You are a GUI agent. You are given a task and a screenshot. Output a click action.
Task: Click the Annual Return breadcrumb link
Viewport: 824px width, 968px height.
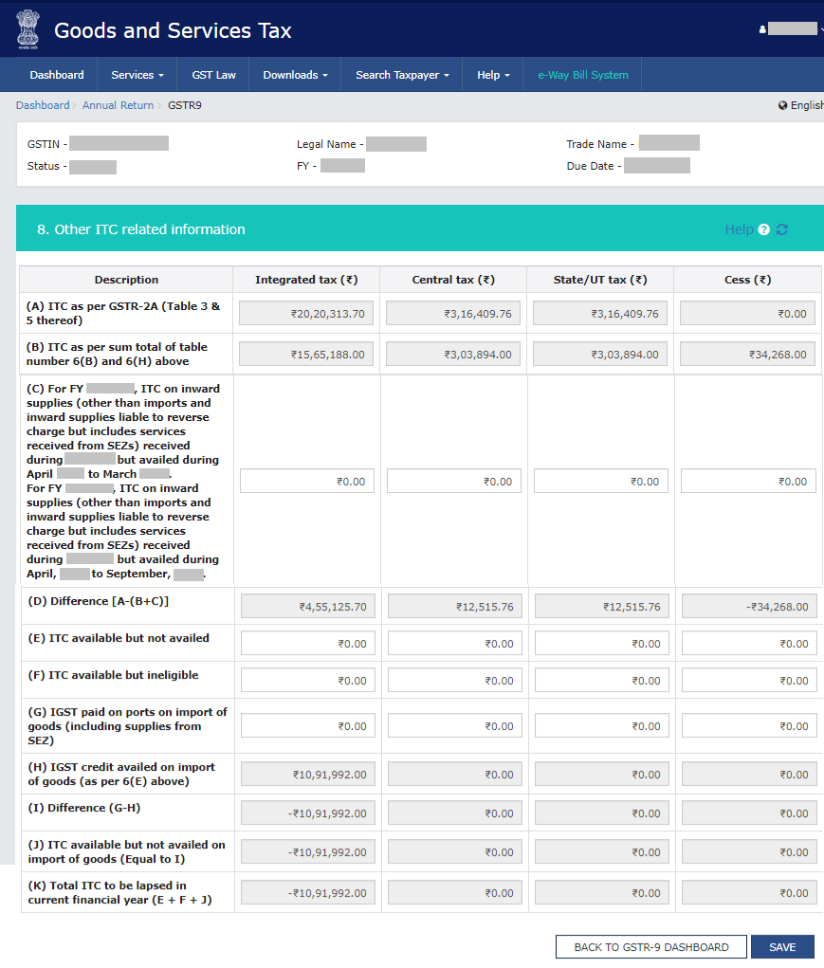click(118, 105)
